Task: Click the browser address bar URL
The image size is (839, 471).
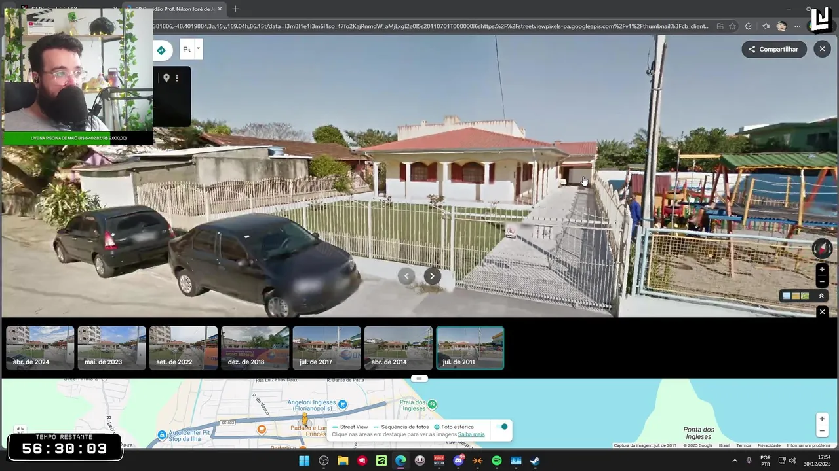Action: (x=431, y=26)
